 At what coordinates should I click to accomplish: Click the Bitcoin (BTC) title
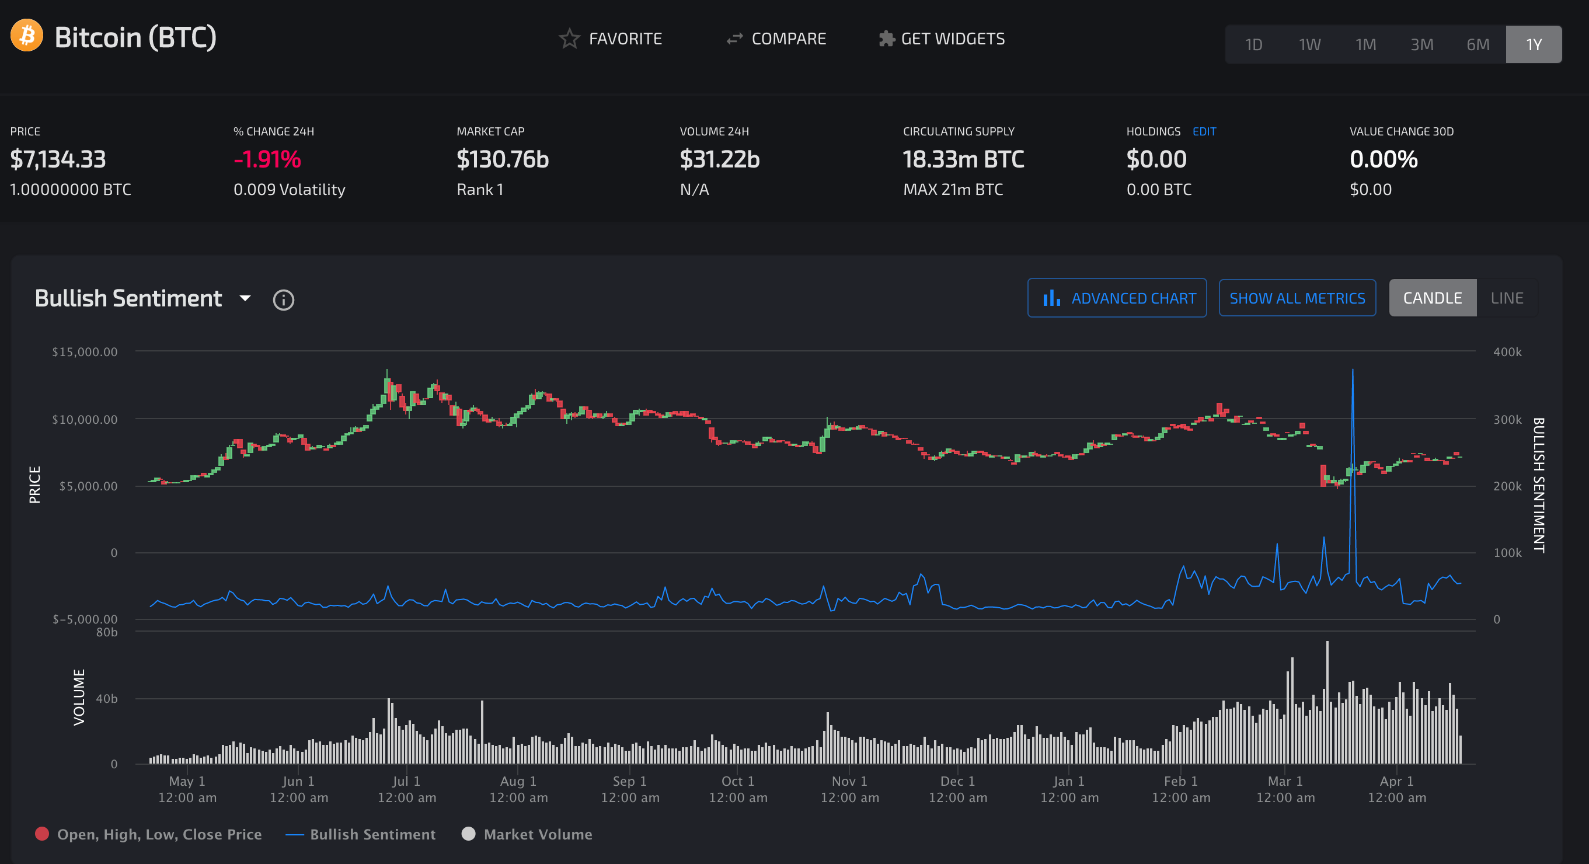tap(135, 37)
